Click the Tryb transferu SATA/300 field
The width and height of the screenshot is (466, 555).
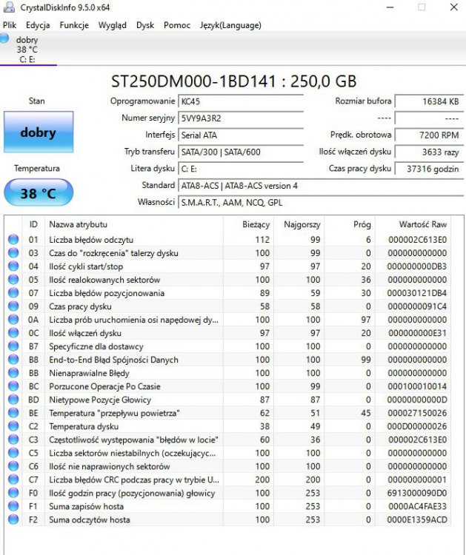(x=241, y=152)
